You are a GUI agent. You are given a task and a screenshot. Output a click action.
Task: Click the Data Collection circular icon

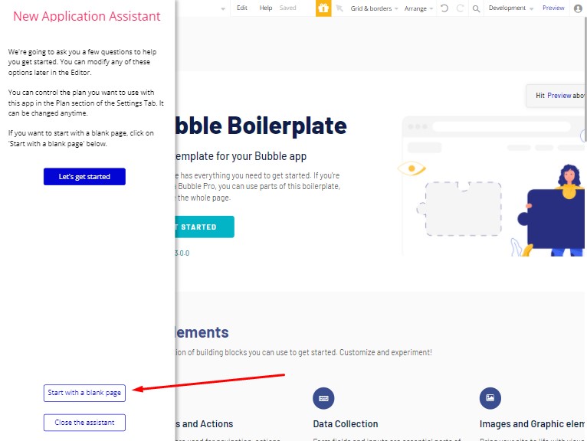pyautogui.click(x=323, y=398)
